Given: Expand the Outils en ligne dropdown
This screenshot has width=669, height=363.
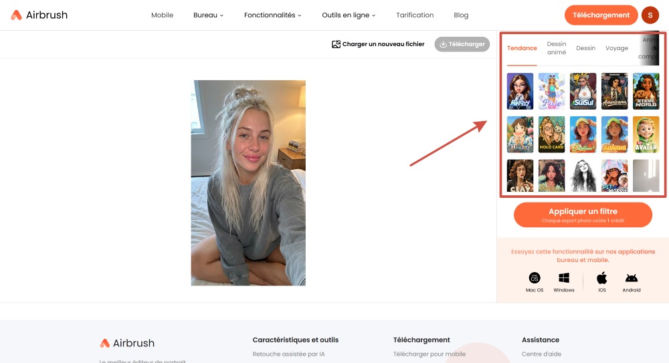Looking at the screenshot, I should [x=349, y=15].
